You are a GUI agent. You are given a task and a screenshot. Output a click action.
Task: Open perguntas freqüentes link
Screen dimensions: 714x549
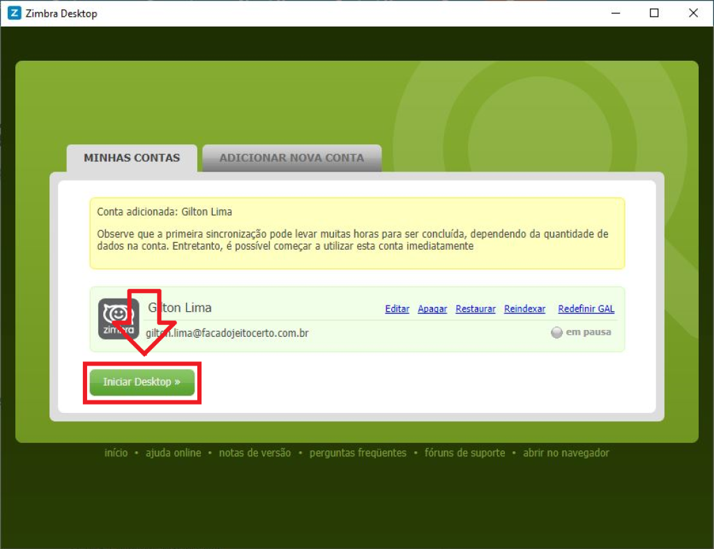[358, 453]
